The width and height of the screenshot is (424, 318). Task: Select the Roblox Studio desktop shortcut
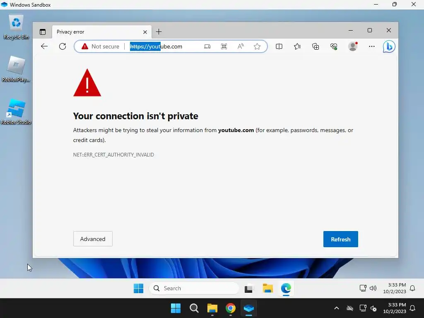(16, 111)
